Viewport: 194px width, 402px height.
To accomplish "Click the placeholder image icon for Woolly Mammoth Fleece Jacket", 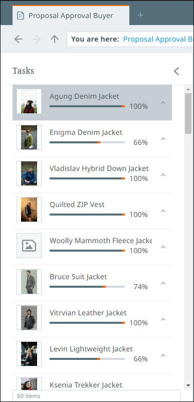I will [x=29, y=246].
